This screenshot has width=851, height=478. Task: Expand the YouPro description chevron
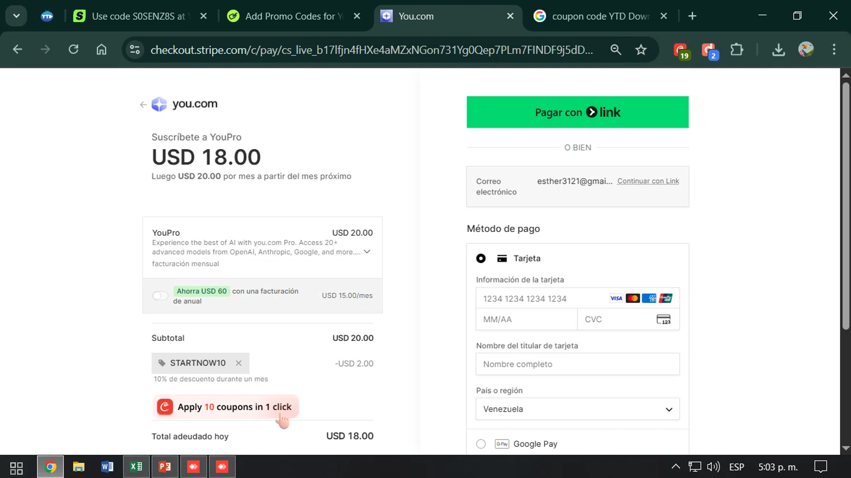(367, 252)
